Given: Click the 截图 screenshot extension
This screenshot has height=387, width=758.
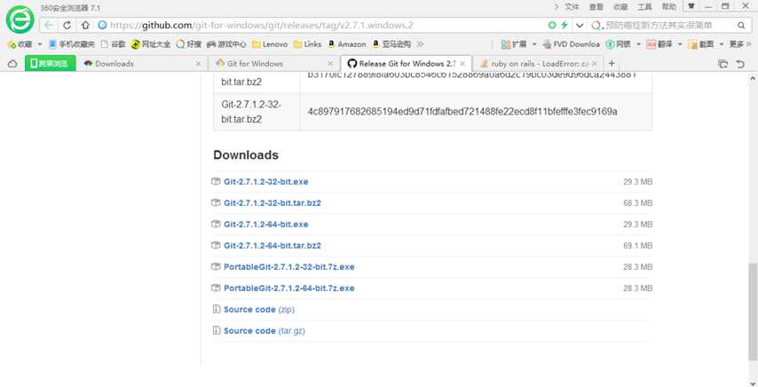Looking at the screenshot, I should click(x=701, y=44).
